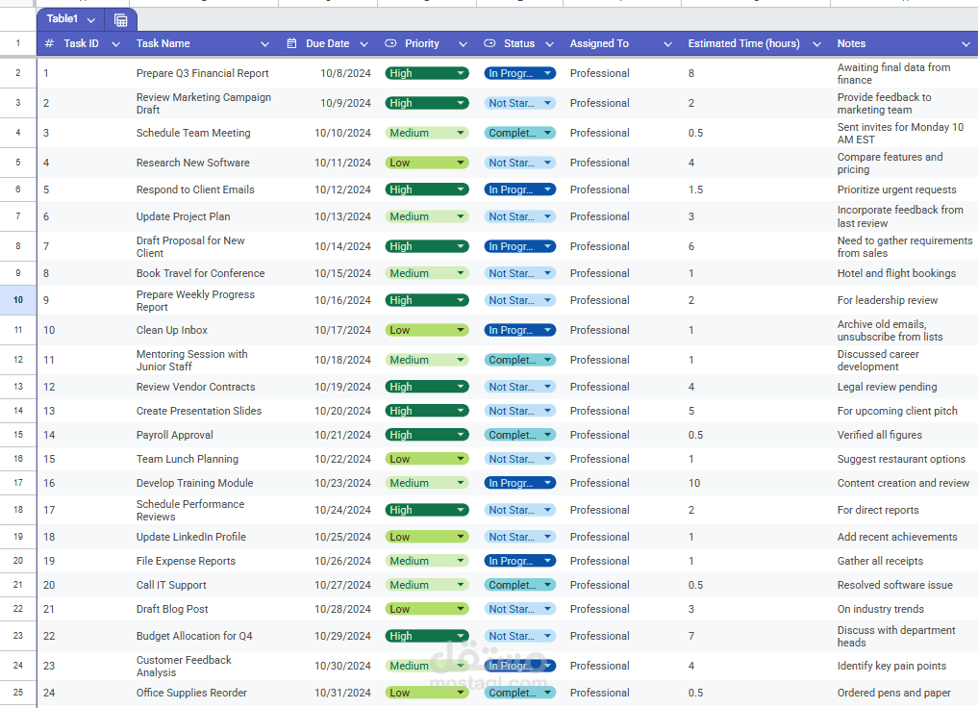This screenshot has height=708, width=978.
Task: Open priority chip for Schedule Team Meeting
Action: [x=427, y=133]
